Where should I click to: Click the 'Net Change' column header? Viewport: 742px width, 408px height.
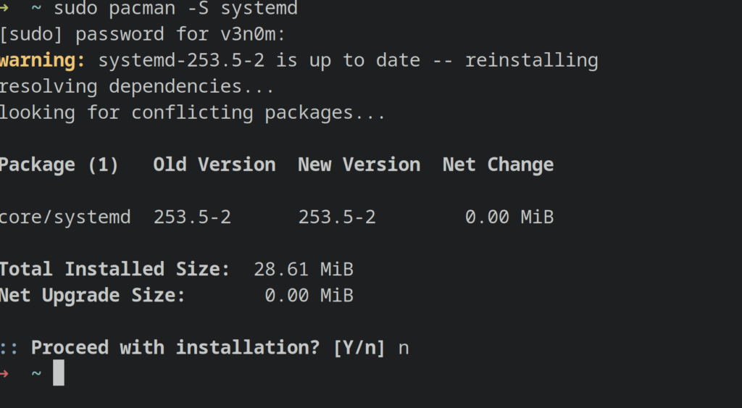[498, 165]
